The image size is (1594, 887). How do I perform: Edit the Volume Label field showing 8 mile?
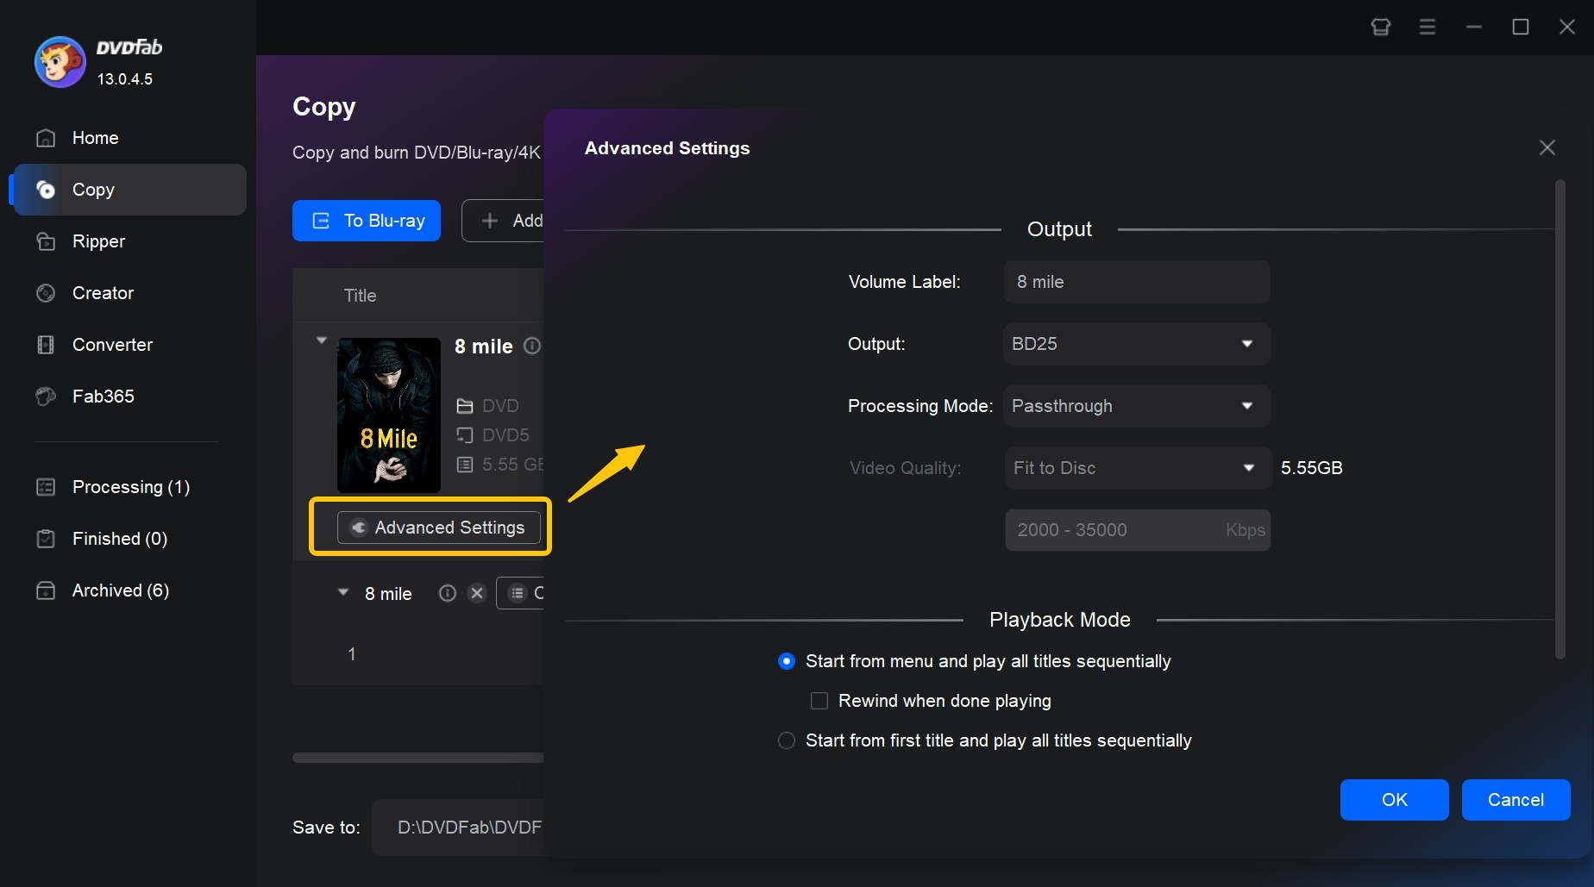click(x=1136, y=282)
